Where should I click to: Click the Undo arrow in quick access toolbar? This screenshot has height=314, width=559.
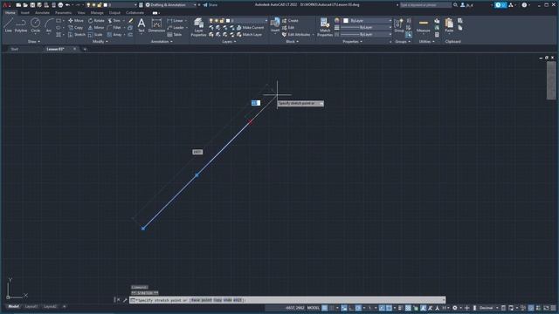point(67,5)
